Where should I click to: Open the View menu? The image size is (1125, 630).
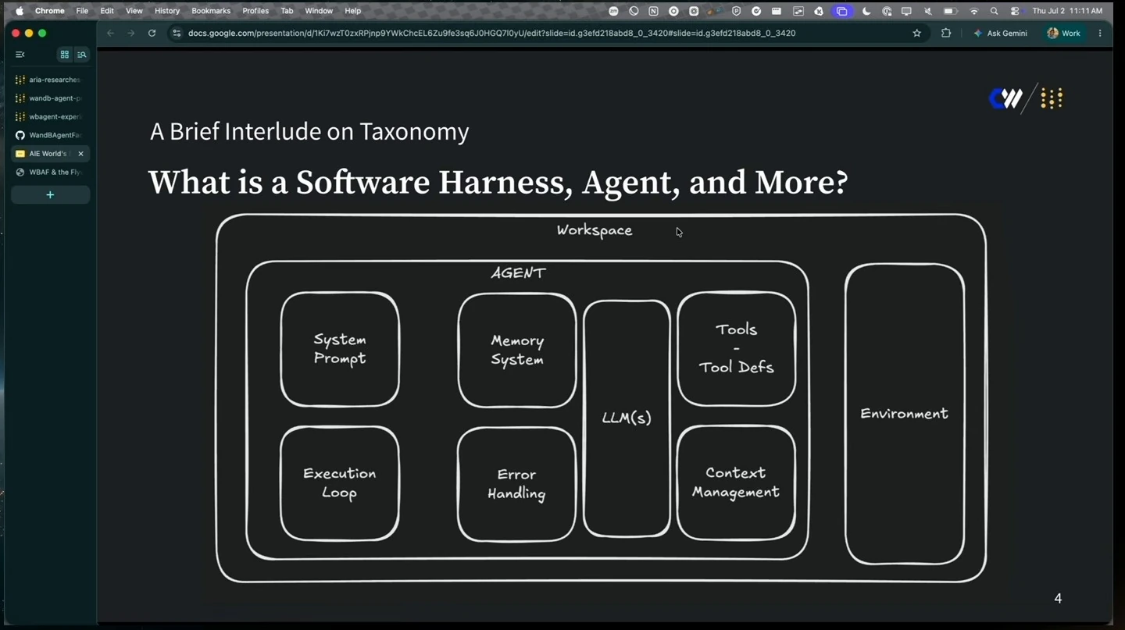(x=134, y=11)
